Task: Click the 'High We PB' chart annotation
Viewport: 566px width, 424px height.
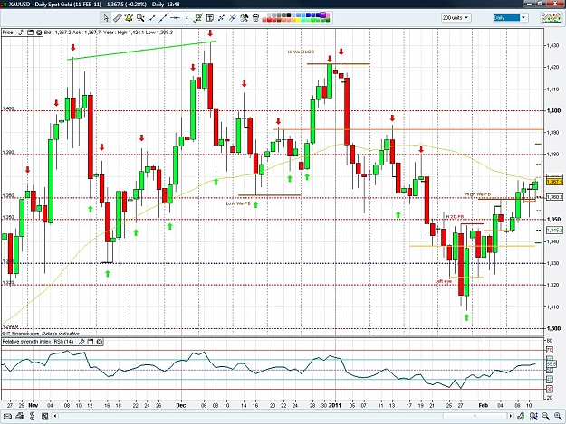Action: pyautogui.click(x=478, y=194)
